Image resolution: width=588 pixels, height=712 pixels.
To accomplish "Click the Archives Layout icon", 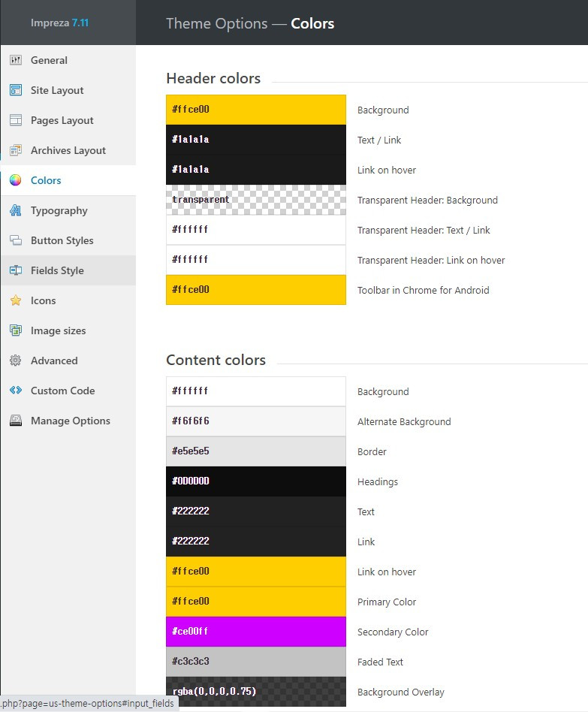I will (x=16, y=150).
